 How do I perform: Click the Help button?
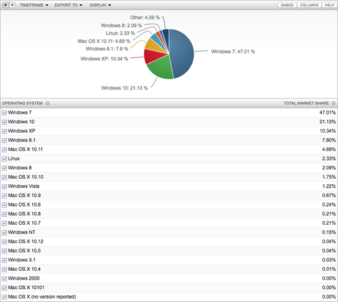[329, 5]
